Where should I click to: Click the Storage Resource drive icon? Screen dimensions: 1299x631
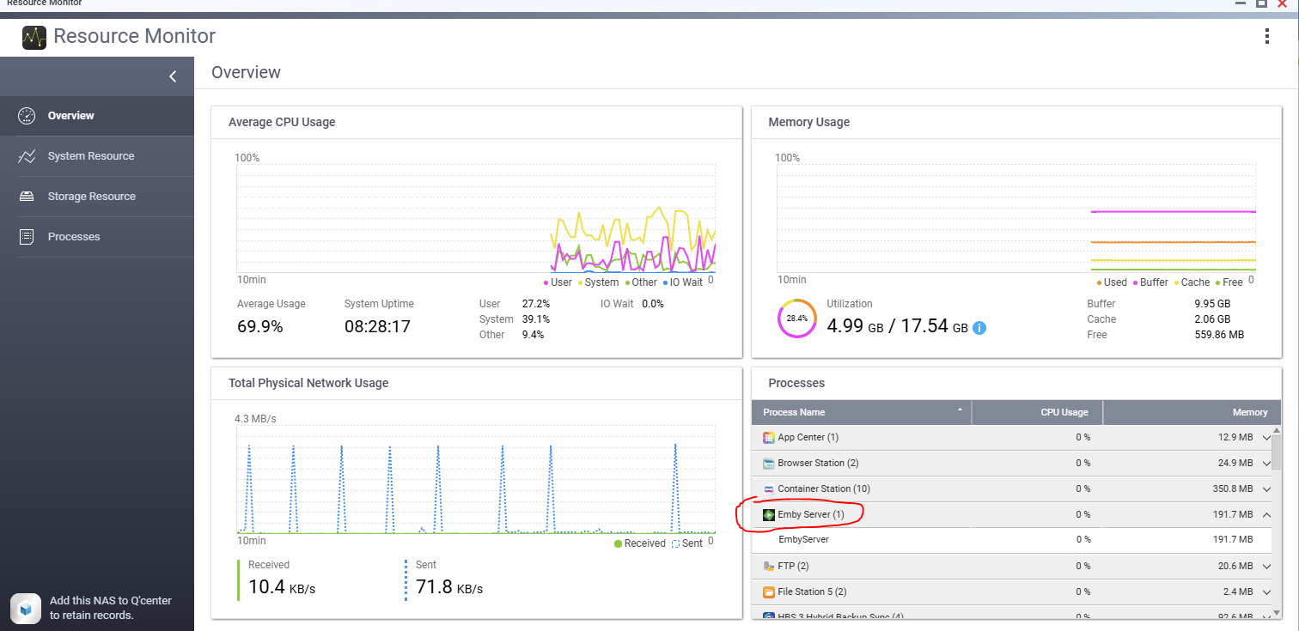coord(27,197)
